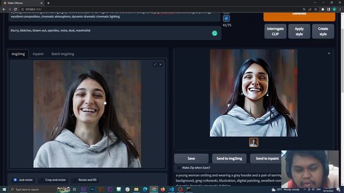Image resolution: width=344 pixels, height=193 pixels.
Task: Click the green Grammarly icon in negative prompt
Action: tap(214, 33)
